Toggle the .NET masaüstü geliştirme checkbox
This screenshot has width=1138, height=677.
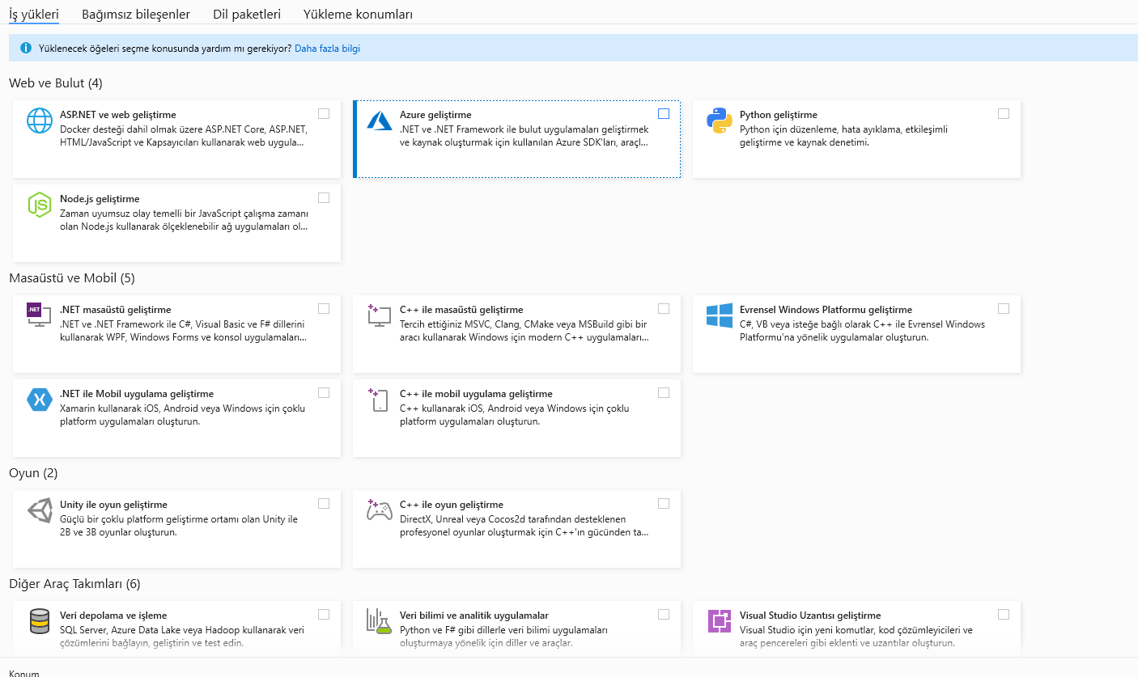point(324,309)
